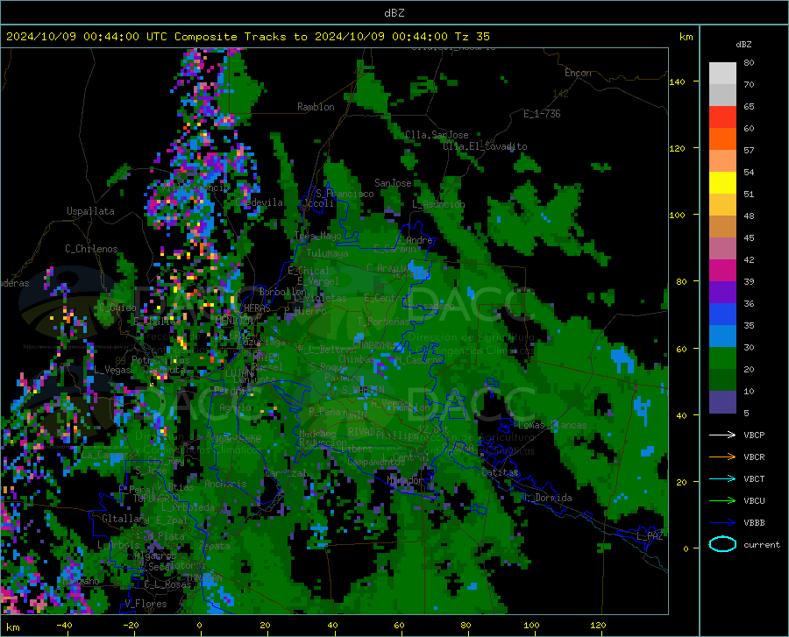Select the dark green 10-20 dBZ swatch
789x637 pixels.
(722, 380)
